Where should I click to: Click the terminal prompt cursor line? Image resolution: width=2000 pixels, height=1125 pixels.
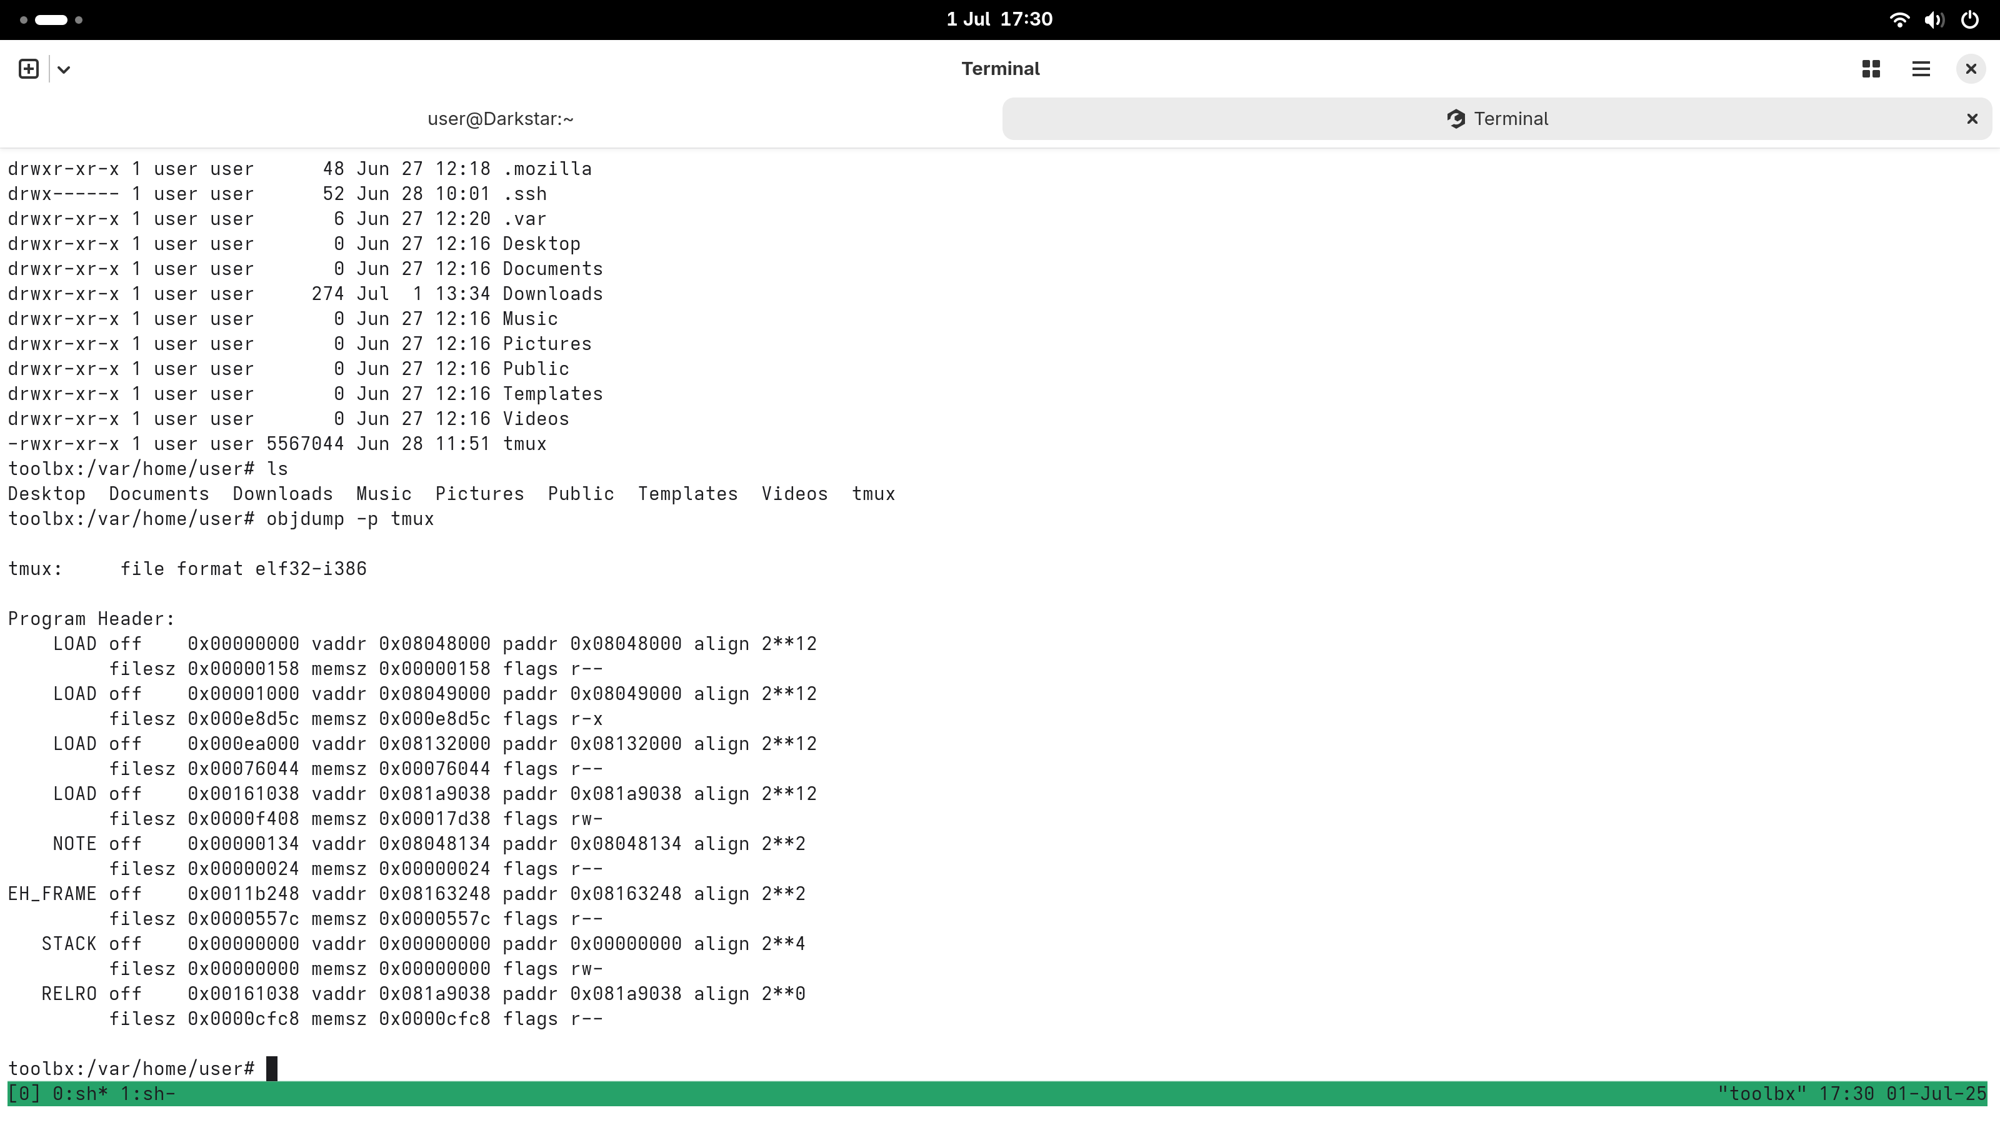pos(271,1068)
